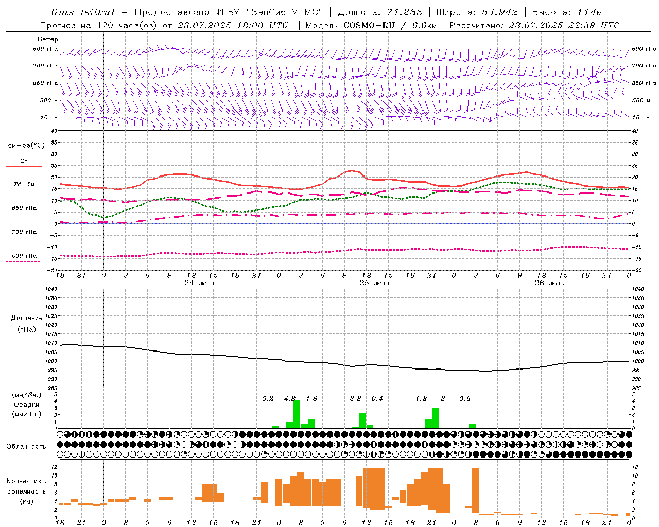Click the 0.2 precipitation amount

pos(268,399)
